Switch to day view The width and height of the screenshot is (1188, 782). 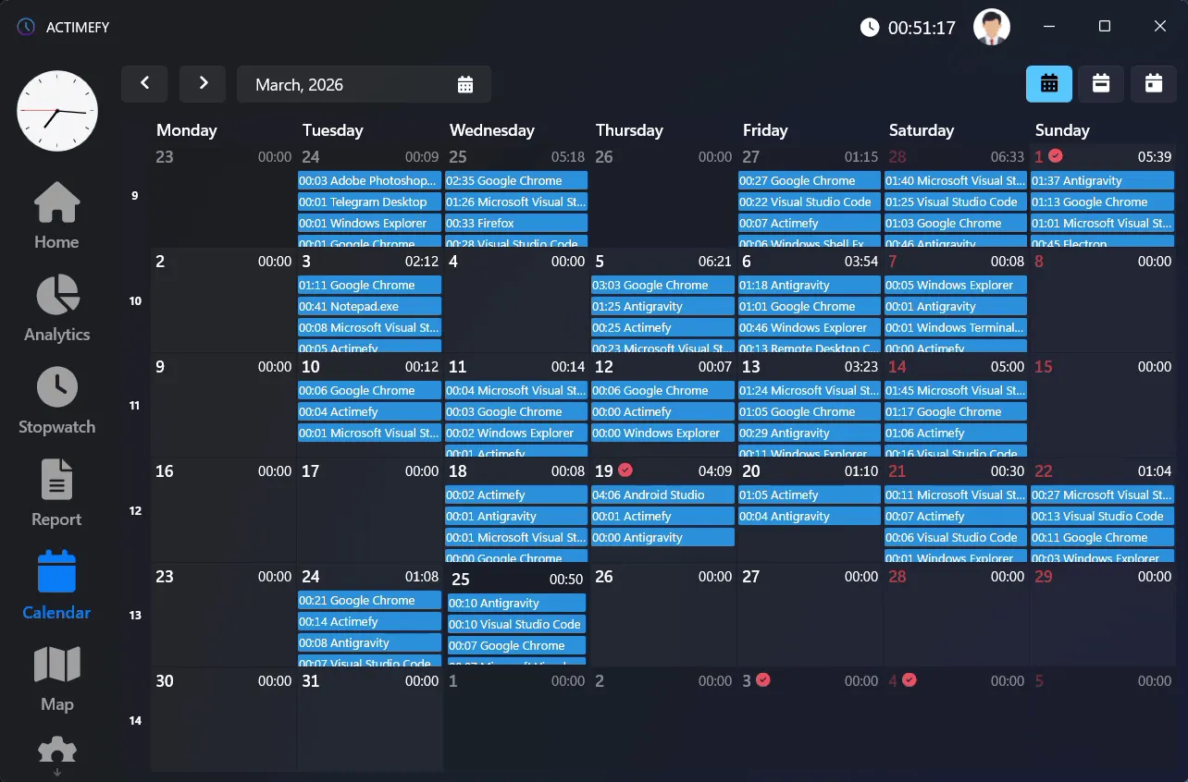click(1153, 83)
